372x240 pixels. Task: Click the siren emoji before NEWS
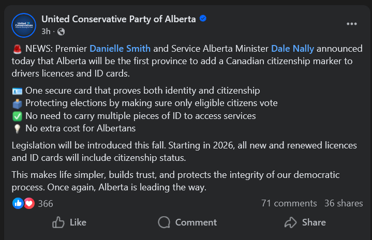(x=17, y=49)
